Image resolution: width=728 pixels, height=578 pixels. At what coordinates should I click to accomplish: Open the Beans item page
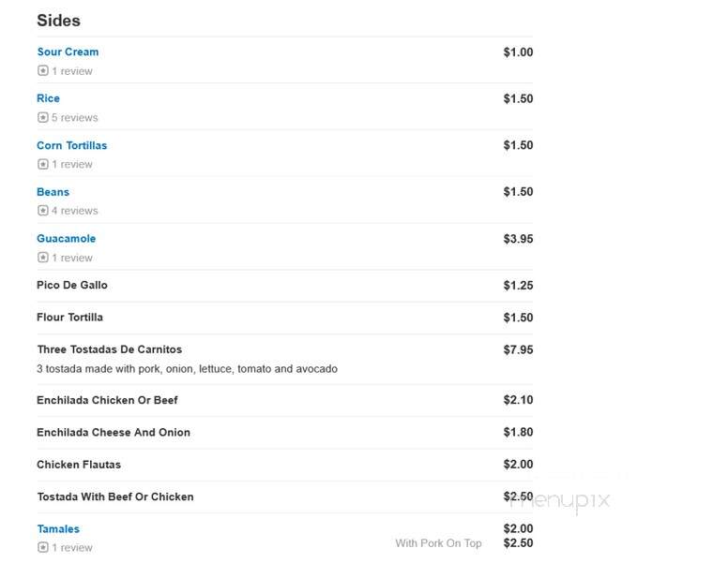pos(53,192)
